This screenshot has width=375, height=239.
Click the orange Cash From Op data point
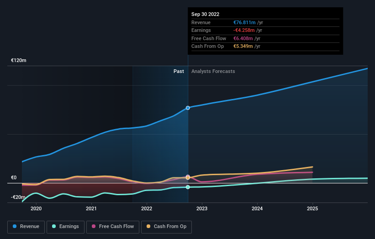point(188,178)
